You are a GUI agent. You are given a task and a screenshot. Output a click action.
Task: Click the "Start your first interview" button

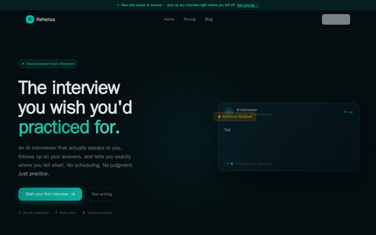[50, 194]
